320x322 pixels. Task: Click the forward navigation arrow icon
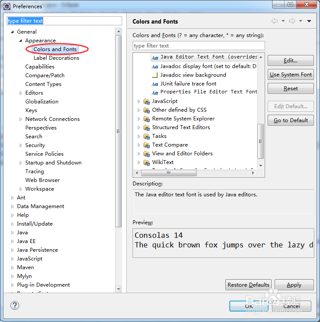pos(292,21)
